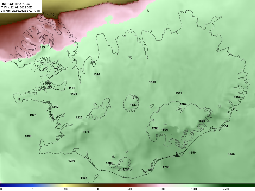Select the 1831 value on the map
This screenshot has height=191, width=255.
[x=202, y=121]
